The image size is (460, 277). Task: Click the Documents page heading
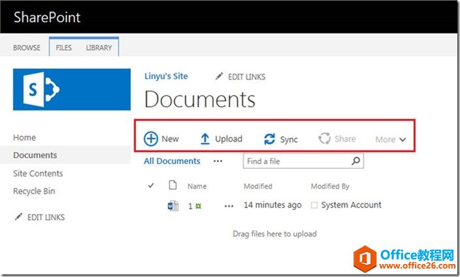point(200,99)
